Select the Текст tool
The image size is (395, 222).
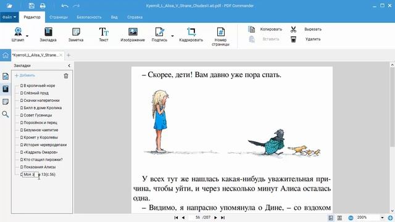pos(104,35)
